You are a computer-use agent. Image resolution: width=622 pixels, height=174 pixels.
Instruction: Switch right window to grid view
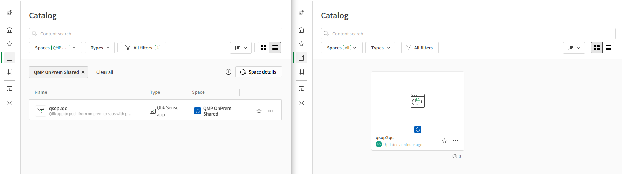pos(597,48)
